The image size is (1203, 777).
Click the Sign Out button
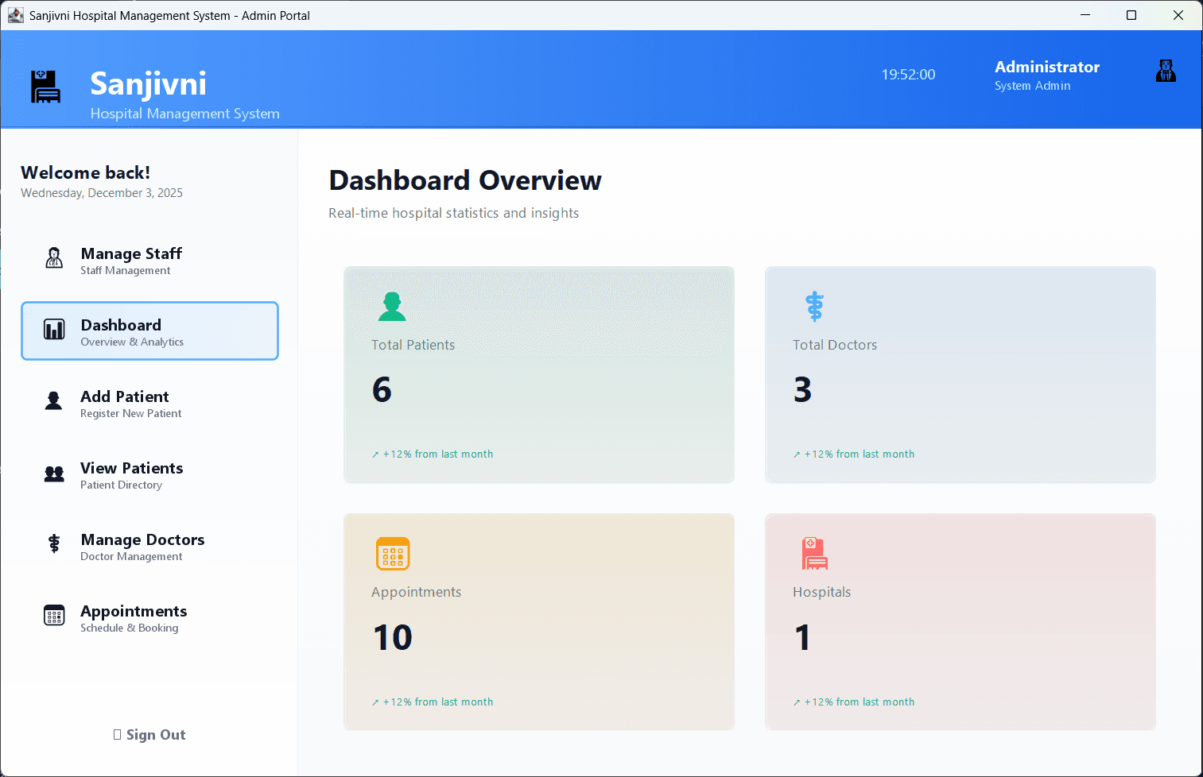[x=149, y=734]
